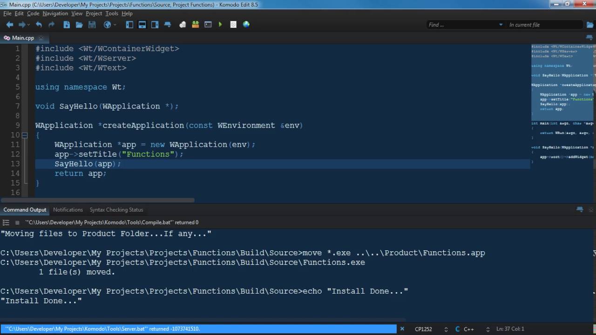The height and width of the screenshot is (335, 596).
Task: Toggle the right pane visibility
Action: point(155,25)
